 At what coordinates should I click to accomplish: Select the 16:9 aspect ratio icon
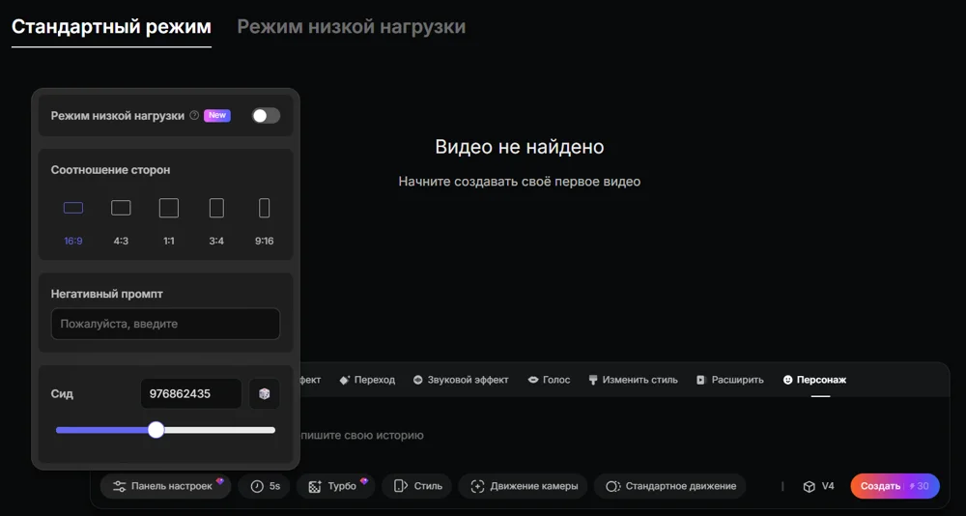coord(73,208)
